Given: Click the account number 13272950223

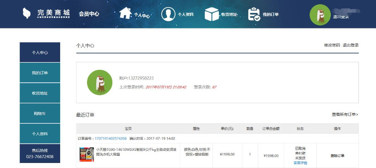Looking at the screenshot, I should click(x=141, y=78).
